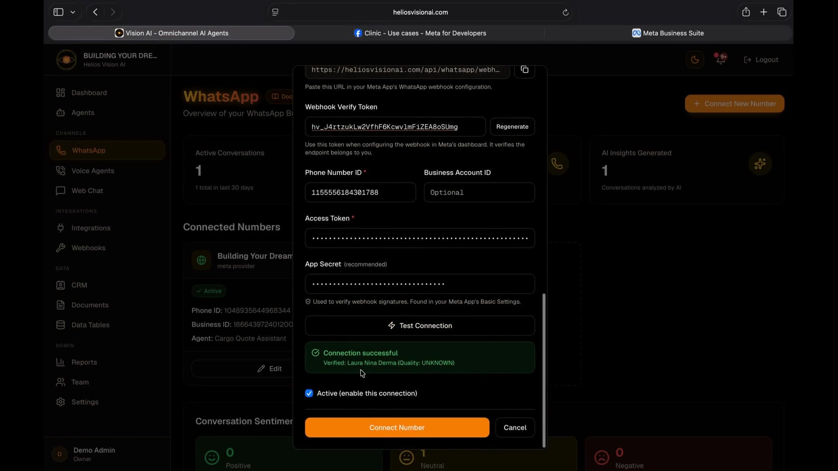Image resolution: width=838 pixels, height=471 pixels.
Task: Click the Regenerate token button
Action: pyautogui.click(x=512, y=126)
